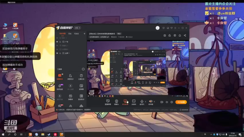Expand toolbox more-options circle button
The image size is (244, 137).
pyautogui.click(x=83, y=69)
